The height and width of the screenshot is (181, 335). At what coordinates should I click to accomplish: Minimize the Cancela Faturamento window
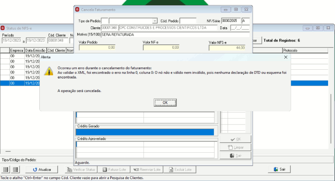point(226,10)
